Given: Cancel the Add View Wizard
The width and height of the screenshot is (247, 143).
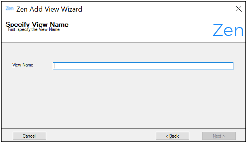Looking at the screenshot, I should (x=30, y=136).
